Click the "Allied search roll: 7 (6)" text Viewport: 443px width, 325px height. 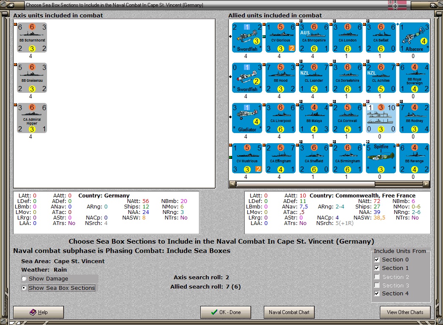click(205, 286)
